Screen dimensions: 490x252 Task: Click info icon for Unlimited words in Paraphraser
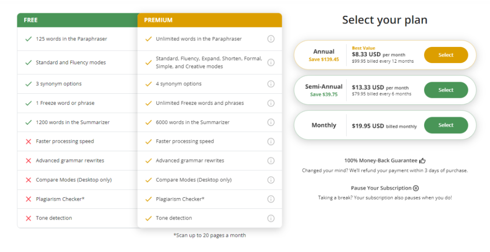(271, 39)
